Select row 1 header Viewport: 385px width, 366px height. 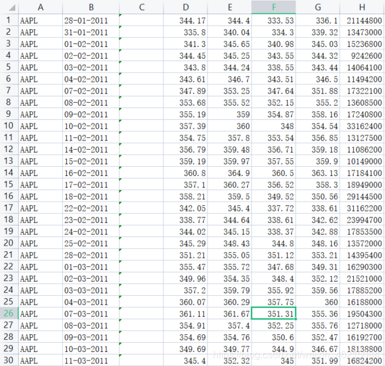[9, 20]
